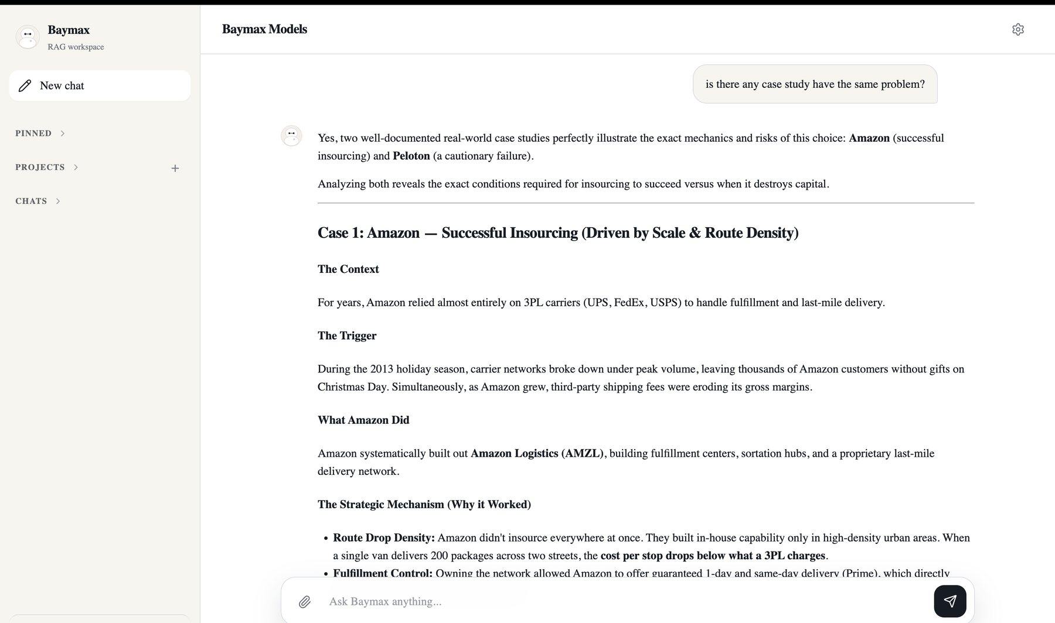1055x623 pixels.
Task: Click the Baymax Models header title
Action: point(264,29)
